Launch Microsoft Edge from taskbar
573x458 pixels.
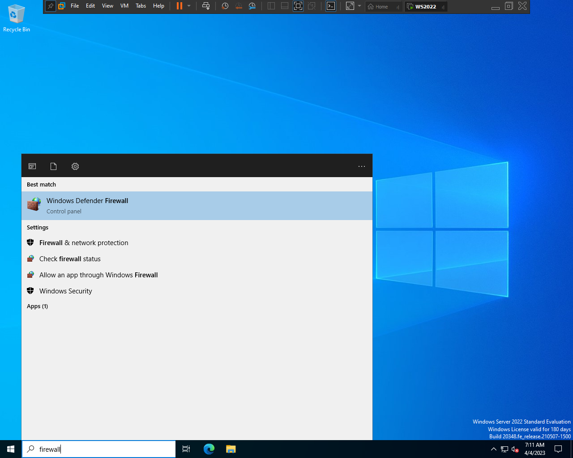209,449
